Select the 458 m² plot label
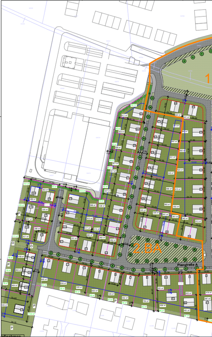The width and height of the screenshot is (212, 337). pos(21,257)
